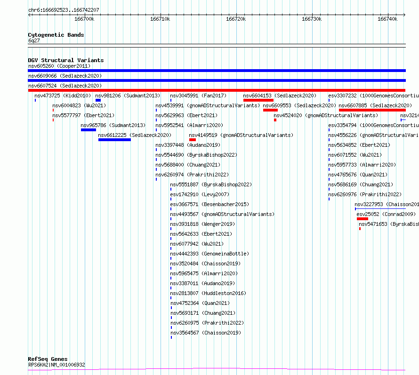The width and height of the screenshot is (419, 375).
Task: Click the nsv6609066 (Sedlazeck2020) label
Action: 65,76
